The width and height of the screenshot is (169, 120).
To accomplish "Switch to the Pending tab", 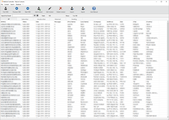I will point(74,19).
